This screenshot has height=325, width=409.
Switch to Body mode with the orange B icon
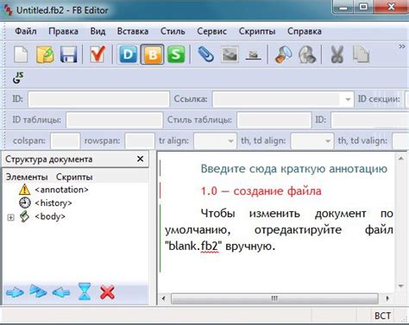(152, 54)
